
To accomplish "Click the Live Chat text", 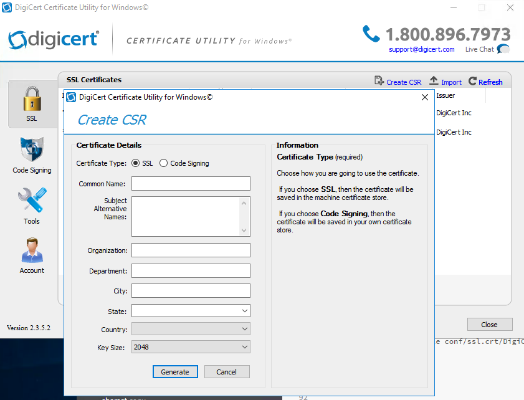I will pyautogui.click(x=479, y=49).
